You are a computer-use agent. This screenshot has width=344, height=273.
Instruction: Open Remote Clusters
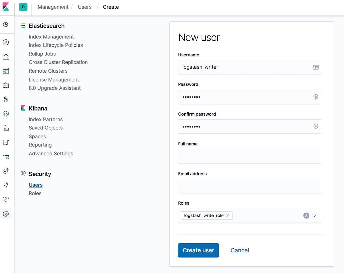(x=48, y=71)
